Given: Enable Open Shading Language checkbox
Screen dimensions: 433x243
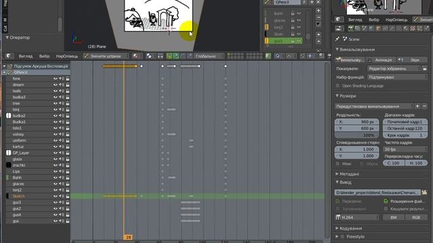Looking at the screenshot, I should [338, 86].
